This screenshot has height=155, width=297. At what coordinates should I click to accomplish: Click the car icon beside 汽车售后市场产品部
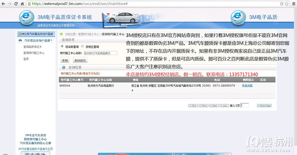pos(20,40)
